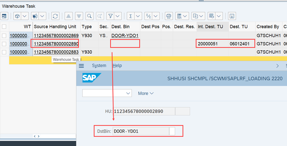Image resolution: width=287 pixels, height=146 pixels.
Task: Click the Dest. Res. column header
Action: coord(184,27)
